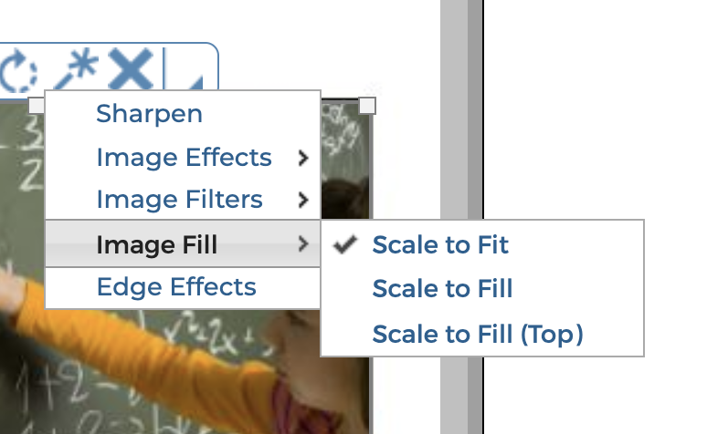
Task: Click the corner triangle more-options icon
Action: (195, 82)
